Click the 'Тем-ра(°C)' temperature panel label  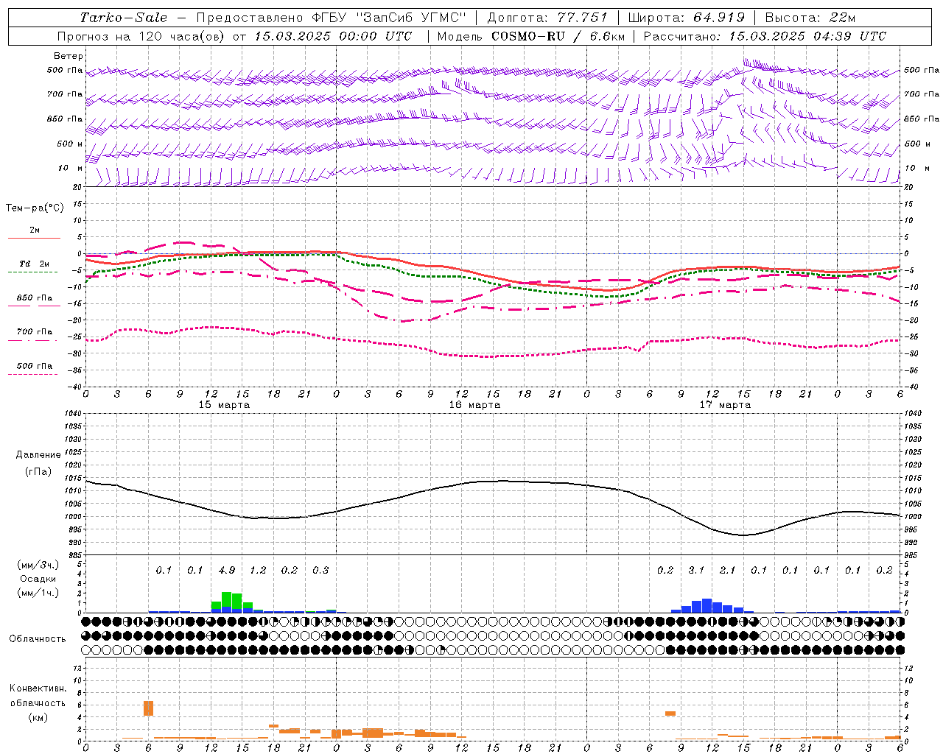tap(35, 208)
